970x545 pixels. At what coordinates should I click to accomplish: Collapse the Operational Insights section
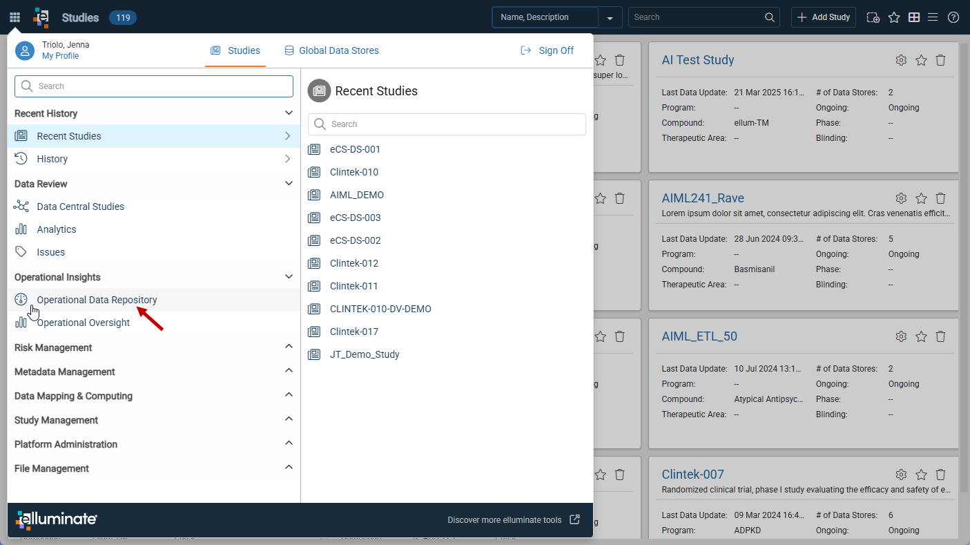[289, 276]
